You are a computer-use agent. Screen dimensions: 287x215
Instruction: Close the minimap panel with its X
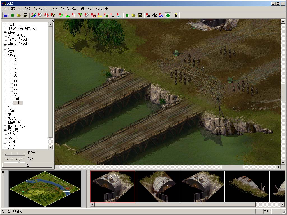(x=3, y=172)
